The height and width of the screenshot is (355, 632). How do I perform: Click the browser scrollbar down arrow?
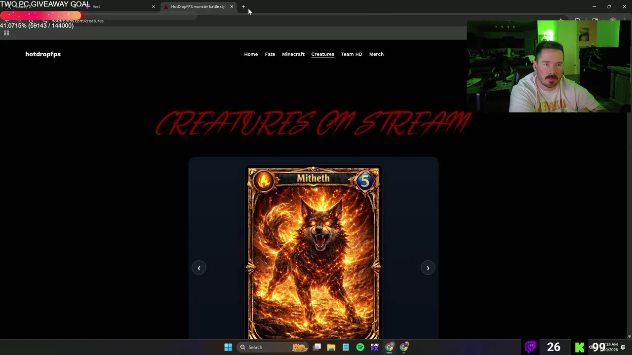[x=629, y=337]
